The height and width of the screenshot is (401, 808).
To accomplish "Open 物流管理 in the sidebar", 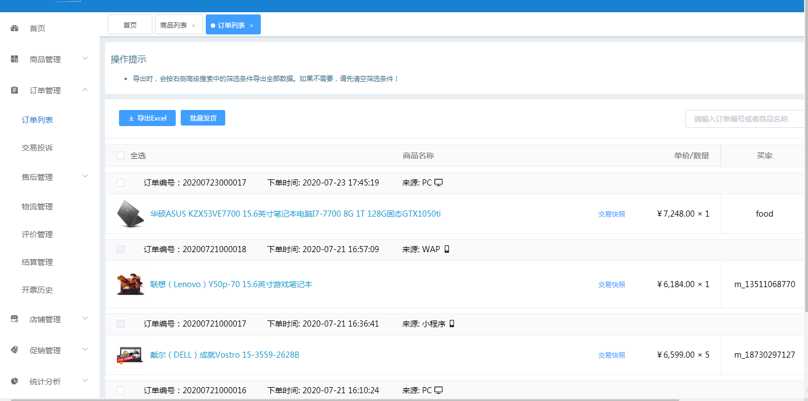I will click(x=37, y=207).
